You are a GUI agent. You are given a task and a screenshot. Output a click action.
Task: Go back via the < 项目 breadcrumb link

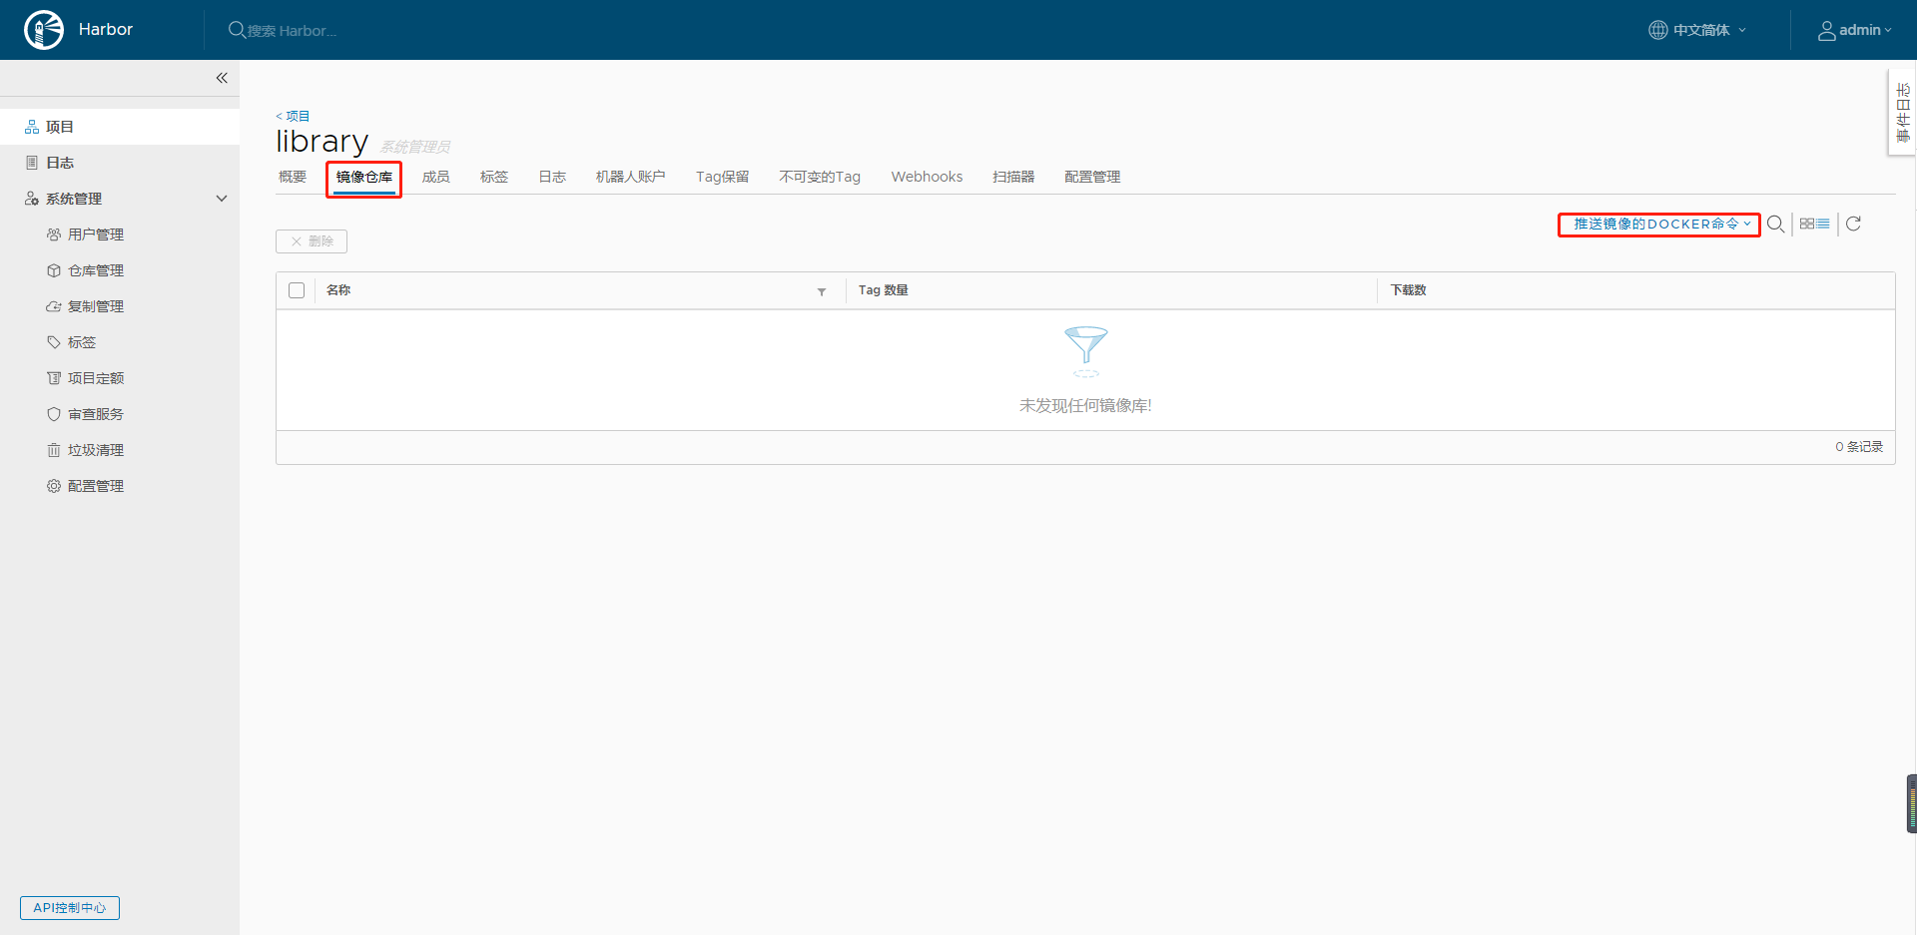point(293,116)
